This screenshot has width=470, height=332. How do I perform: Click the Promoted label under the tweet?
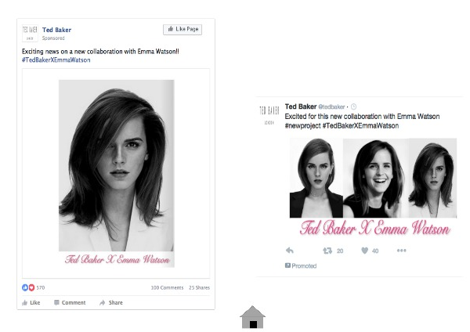click(x=301, y=265)
